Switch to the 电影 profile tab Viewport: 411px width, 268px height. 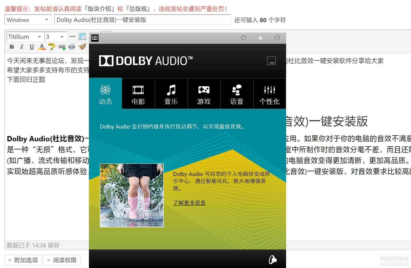pos(138,94)
